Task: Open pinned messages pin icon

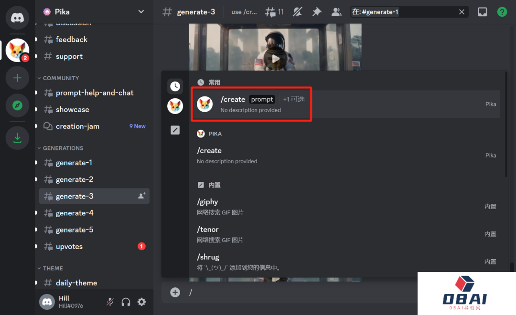Action: pyautogui.click(x=317, y=12)
